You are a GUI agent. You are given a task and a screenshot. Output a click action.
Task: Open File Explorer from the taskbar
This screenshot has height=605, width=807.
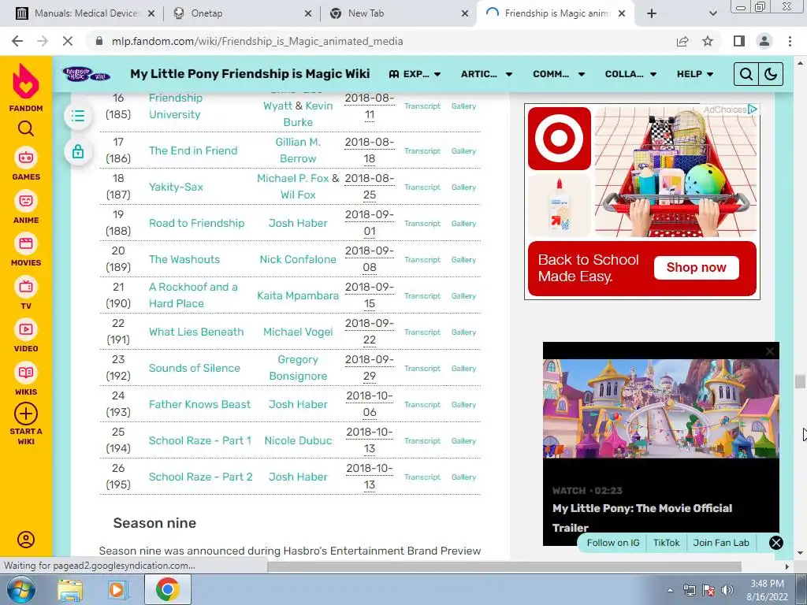click(70, 590)
